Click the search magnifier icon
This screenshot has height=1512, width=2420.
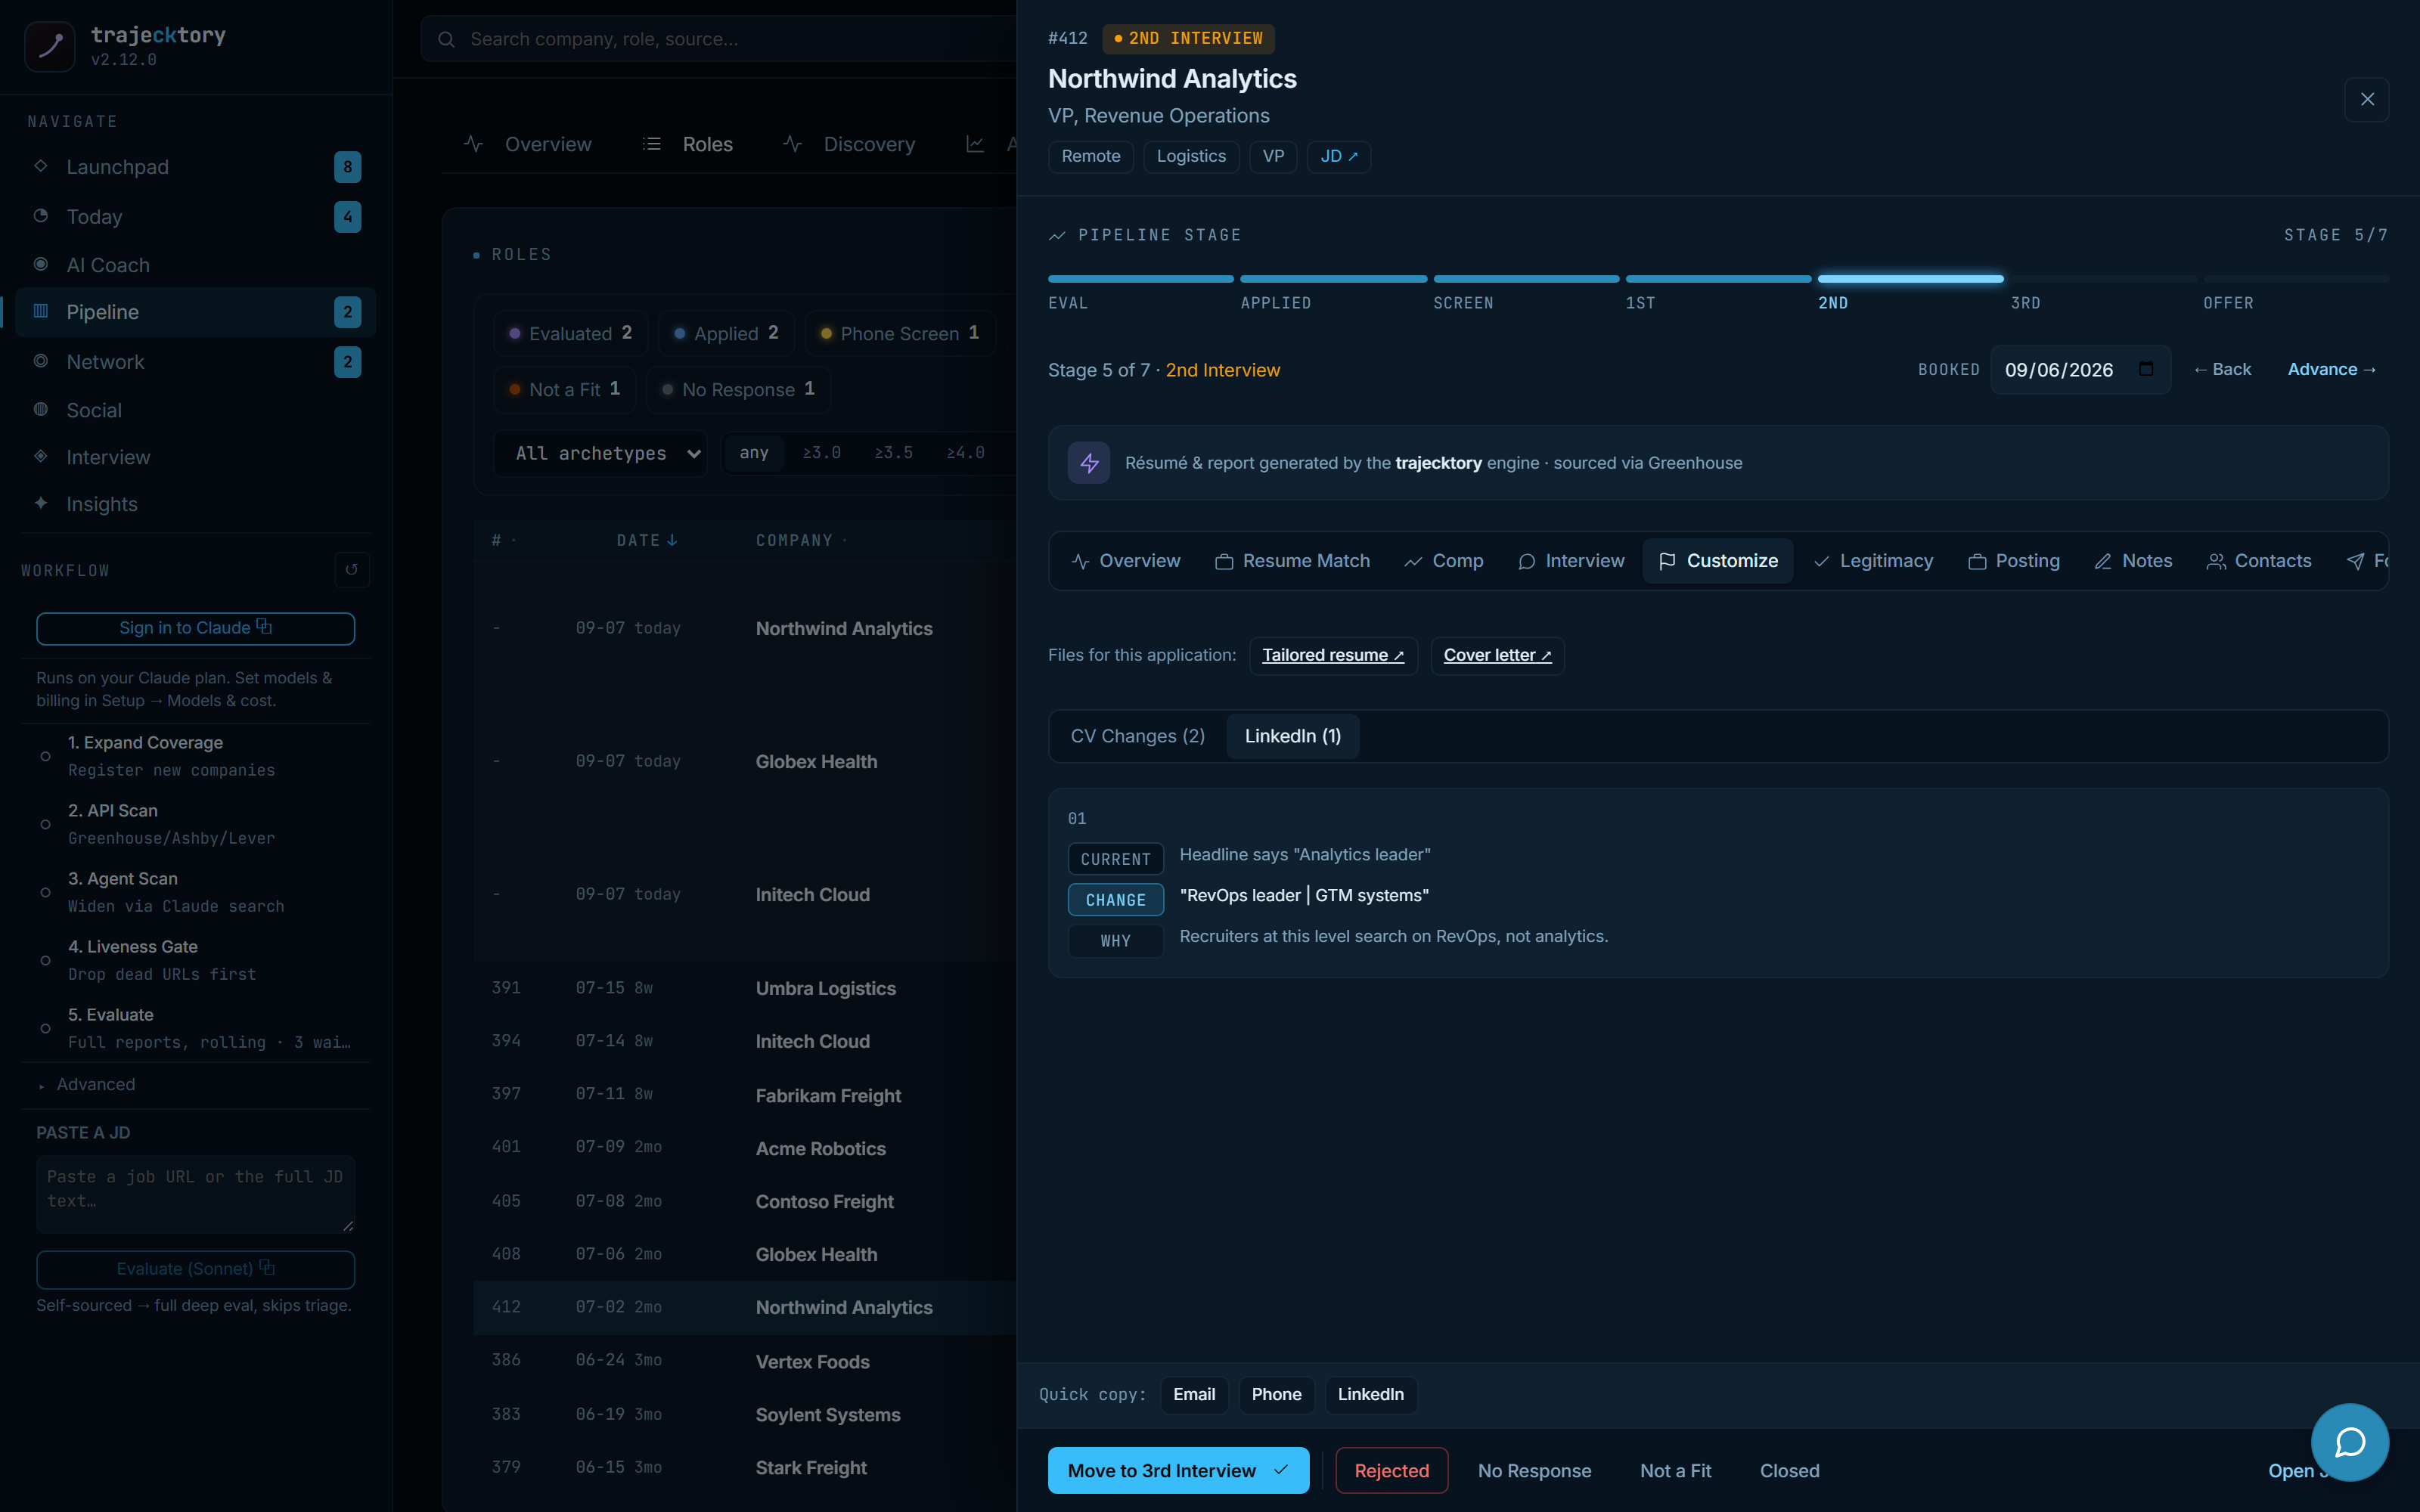(447, 39)
